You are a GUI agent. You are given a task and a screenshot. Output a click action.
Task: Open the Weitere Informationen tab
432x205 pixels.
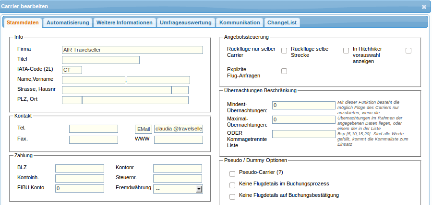[x=124, y=22]
